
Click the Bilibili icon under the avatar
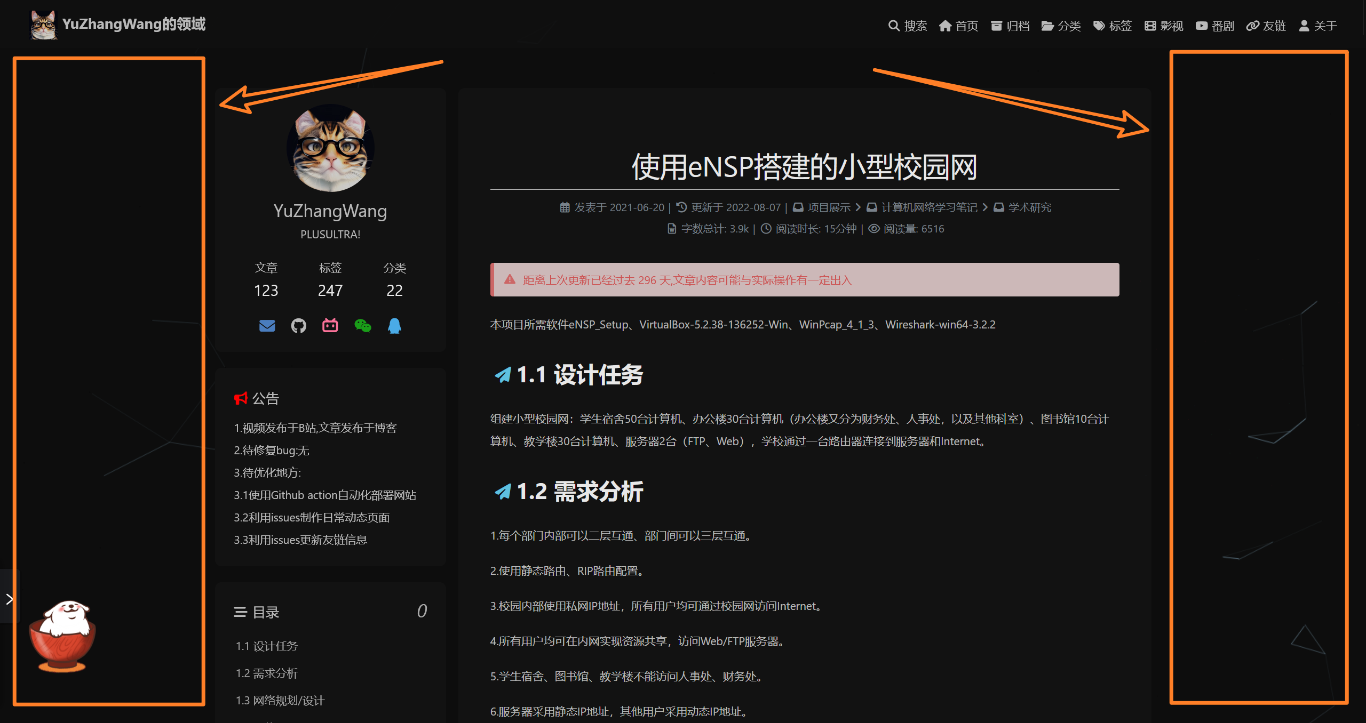coord(330,325)
